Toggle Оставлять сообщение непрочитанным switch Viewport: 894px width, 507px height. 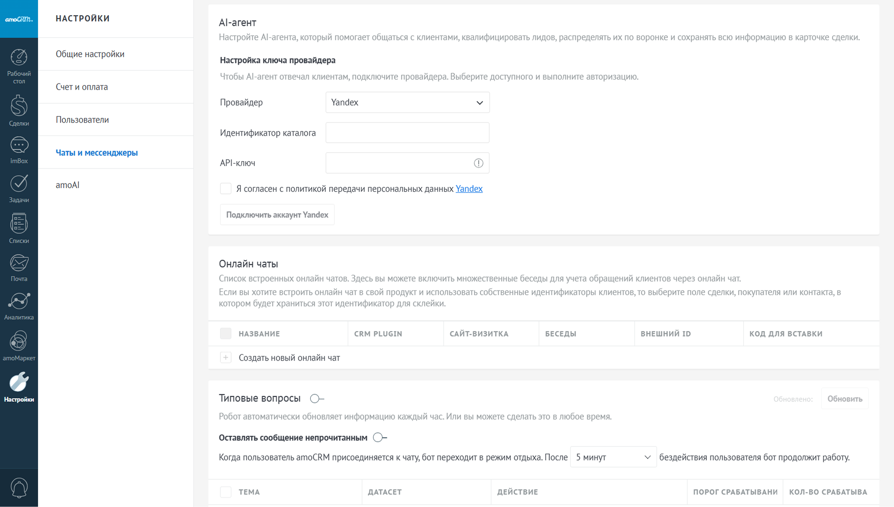pyautogui.click(x=380, y=438)
